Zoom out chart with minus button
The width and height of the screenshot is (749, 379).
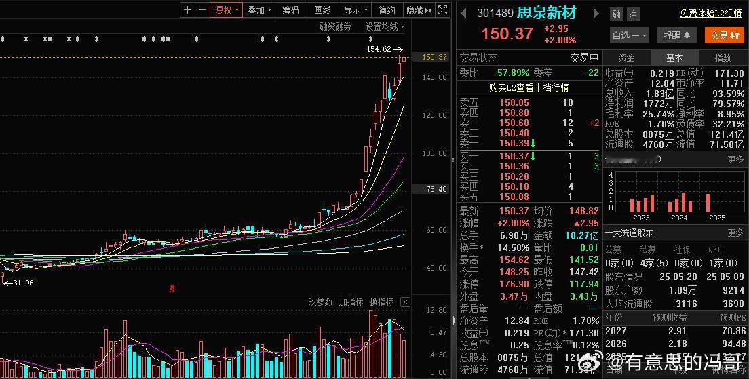[202, 10]
